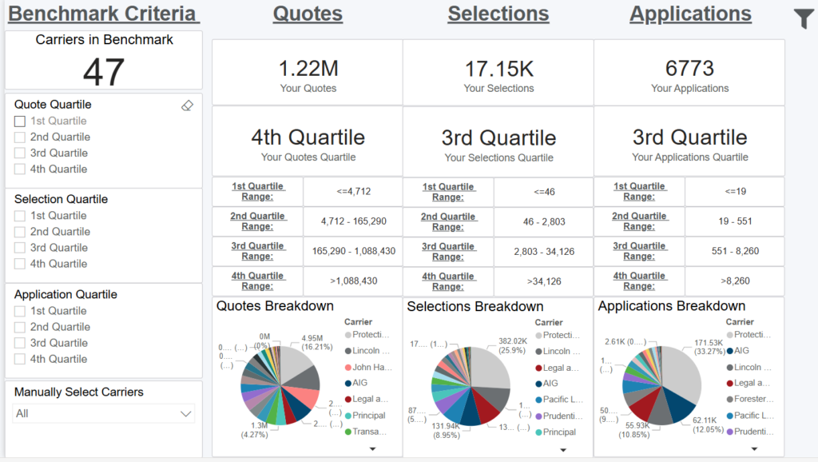Image resolution: width=818 pixels, height=462 pixels.
Task: Click Principal teal marker in Quotes legend
Action: click(348, 416)
